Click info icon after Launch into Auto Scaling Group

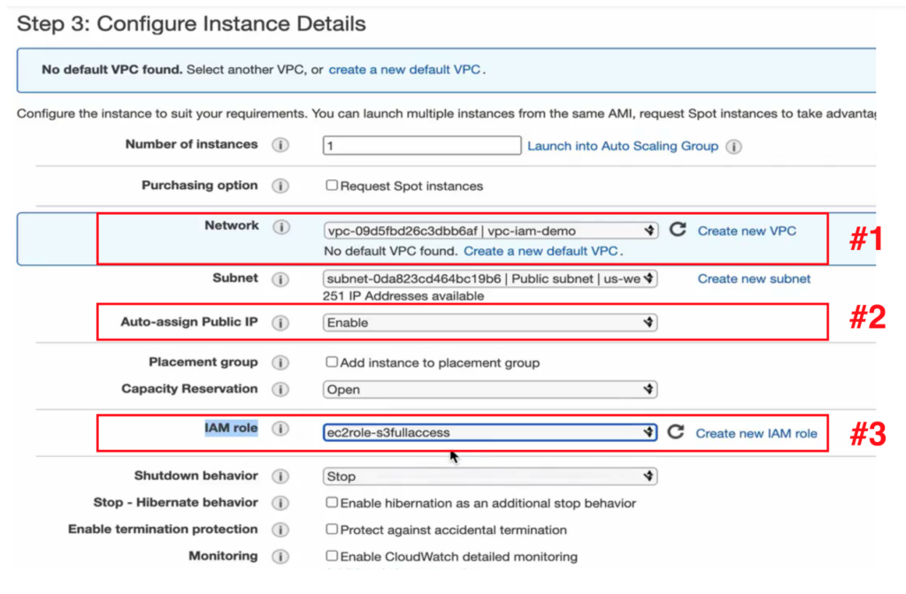tap(733, 147)
